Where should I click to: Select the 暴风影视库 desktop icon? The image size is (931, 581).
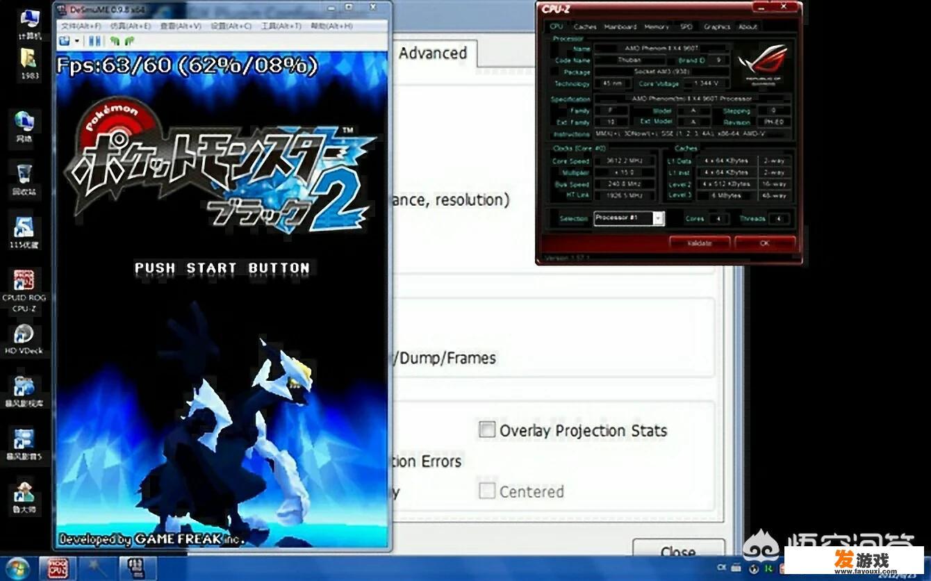24,391
